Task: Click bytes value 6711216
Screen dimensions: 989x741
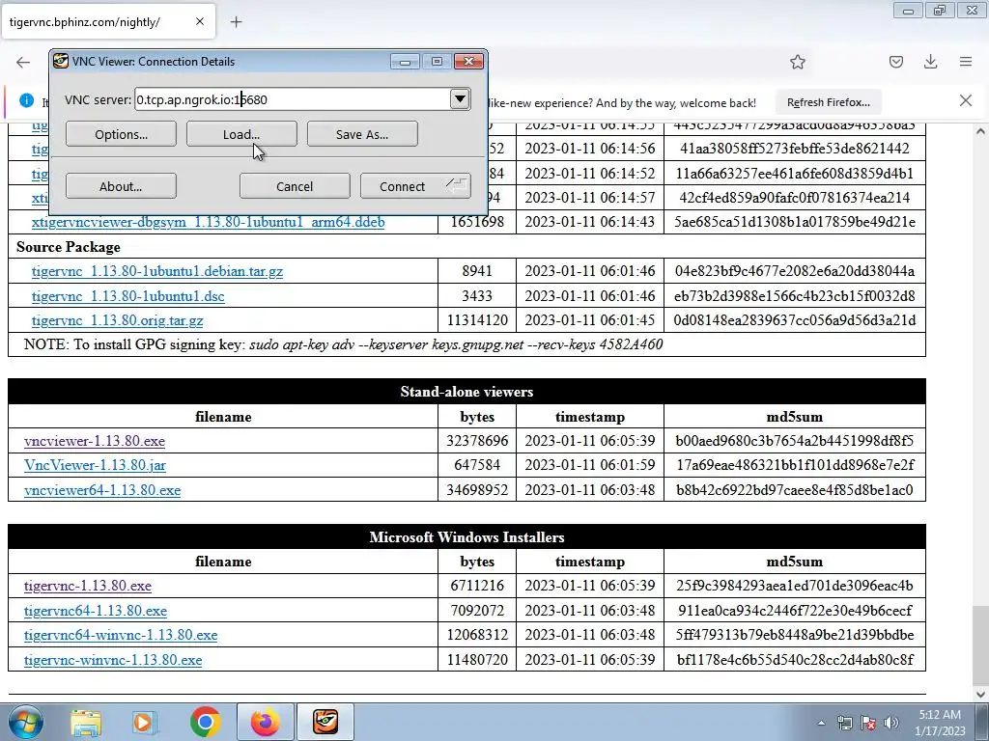Action: [477, 586]
